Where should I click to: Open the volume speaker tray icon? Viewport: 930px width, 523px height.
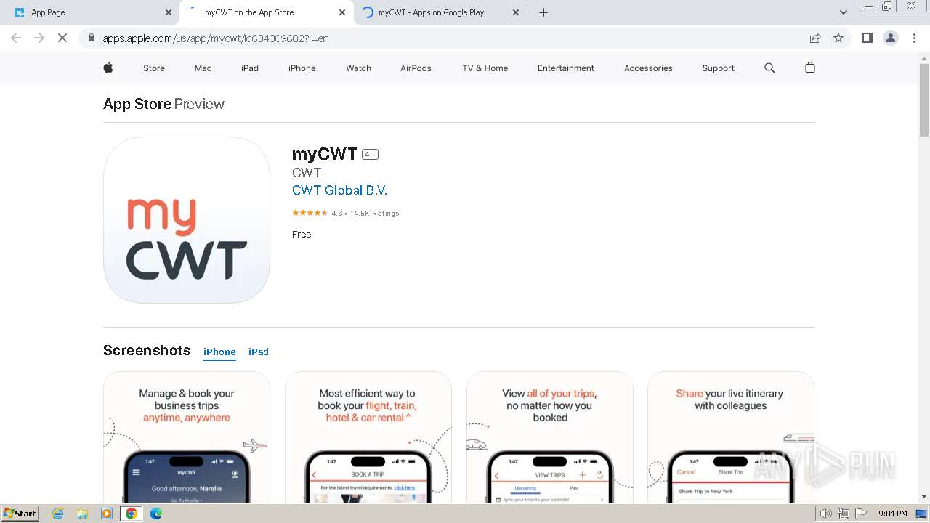826,514
